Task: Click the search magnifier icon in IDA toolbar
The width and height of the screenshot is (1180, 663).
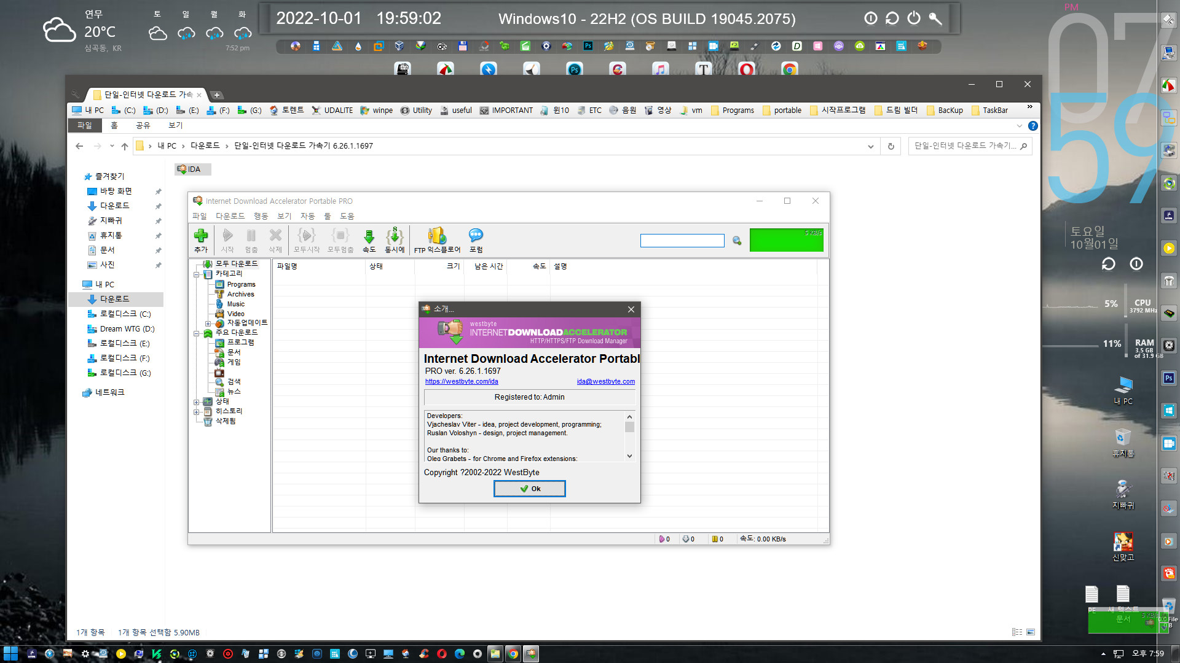Action: (737, 241)
